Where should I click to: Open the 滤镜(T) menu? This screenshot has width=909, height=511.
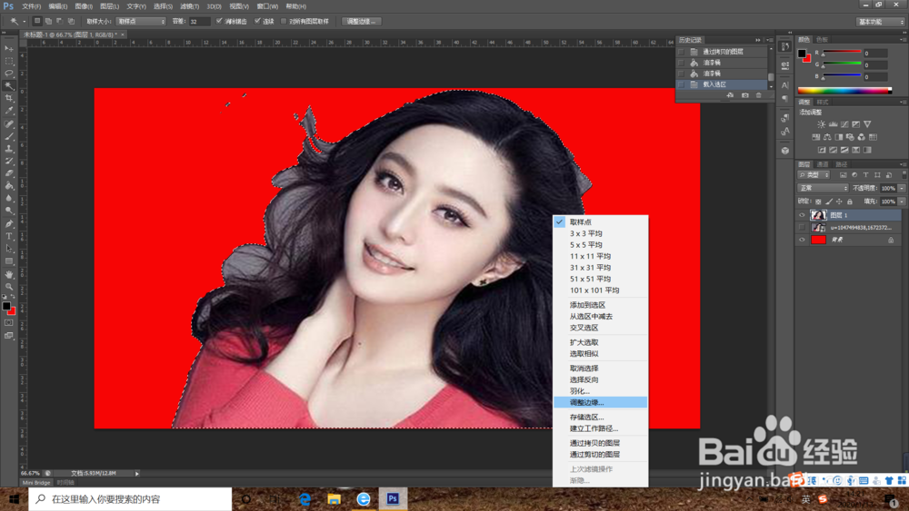pos(190,6)
